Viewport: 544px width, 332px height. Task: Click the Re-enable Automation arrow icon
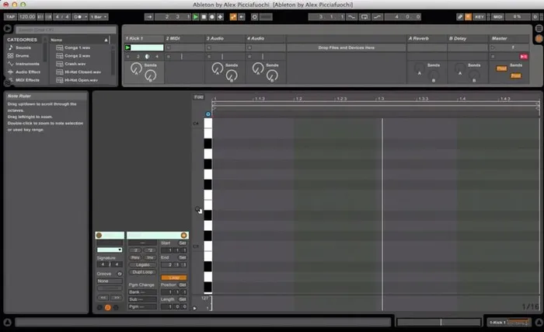[x=242, y=16]
